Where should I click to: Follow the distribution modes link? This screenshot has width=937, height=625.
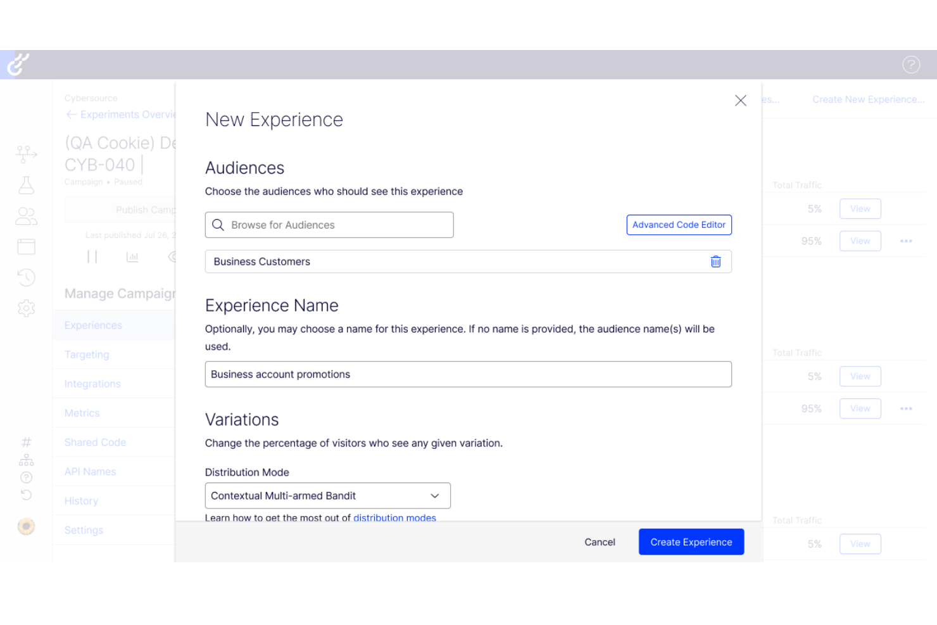pos(394,518)
